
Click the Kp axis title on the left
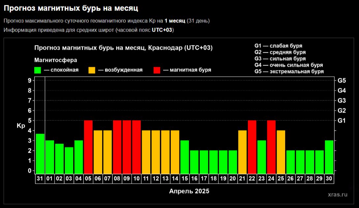(20, 126)
